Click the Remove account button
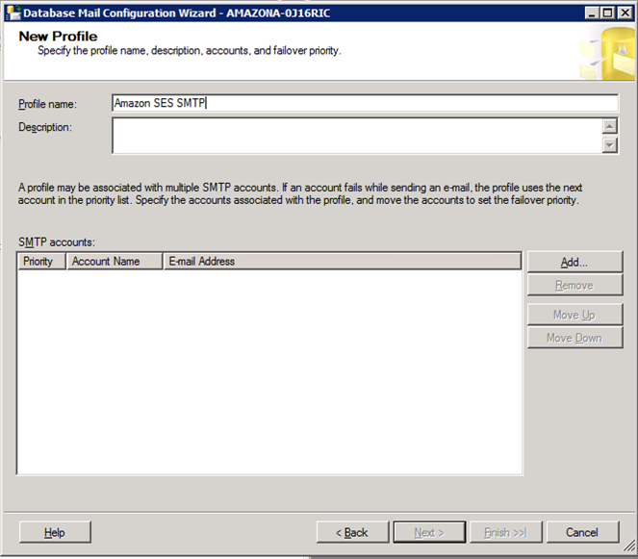Image resolution: width=638 pixels, height=559 pixels. (x=574, y=285)
